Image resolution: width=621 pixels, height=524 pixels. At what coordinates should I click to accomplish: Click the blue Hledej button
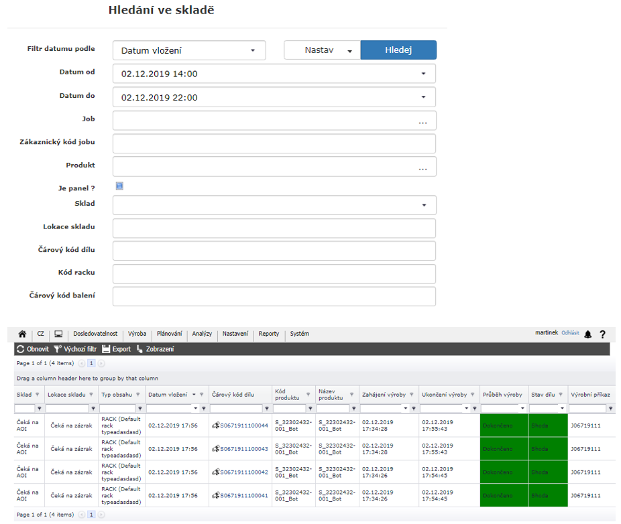pos(398,50)
